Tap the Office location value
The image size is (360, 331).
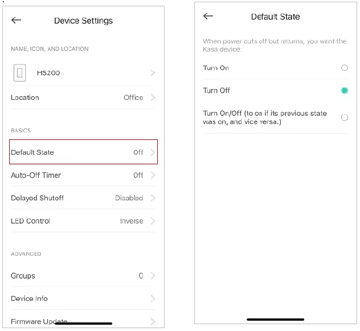(133, 98)
